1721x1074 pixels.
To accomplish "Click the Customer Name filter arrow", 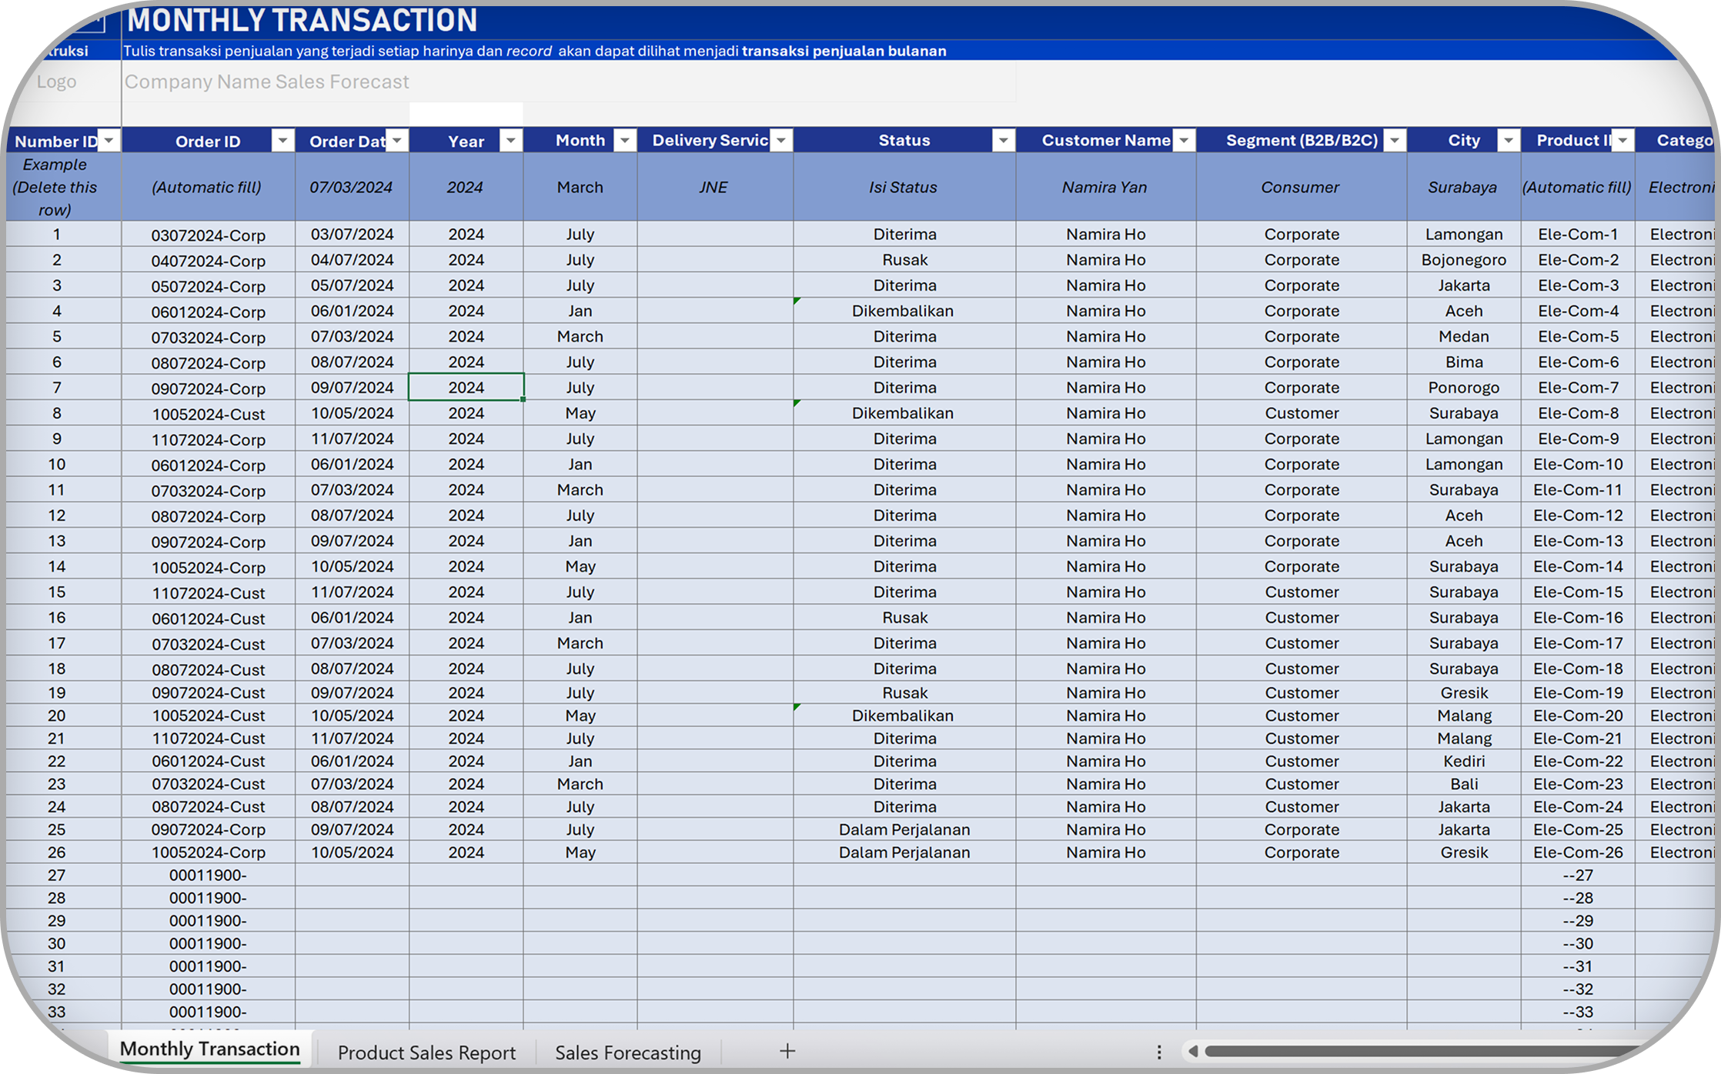I will [x=1185, y=141].
